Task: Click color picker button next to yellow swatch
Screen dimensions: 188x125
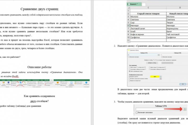Action: click(x=161, y=77)
